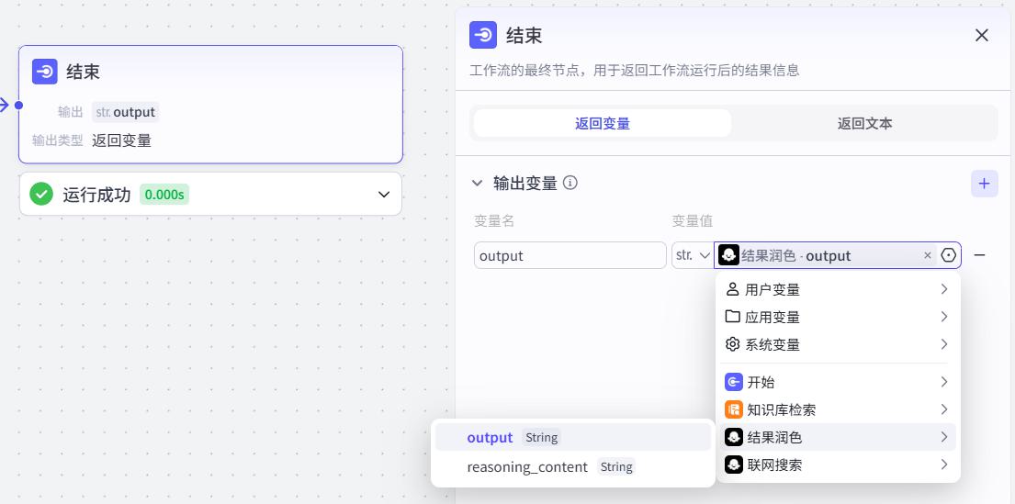The height and width of the screenshot is (504, 1015).
Task: Switch to the 返回文本 tab
Action: (x=864, y=123)
